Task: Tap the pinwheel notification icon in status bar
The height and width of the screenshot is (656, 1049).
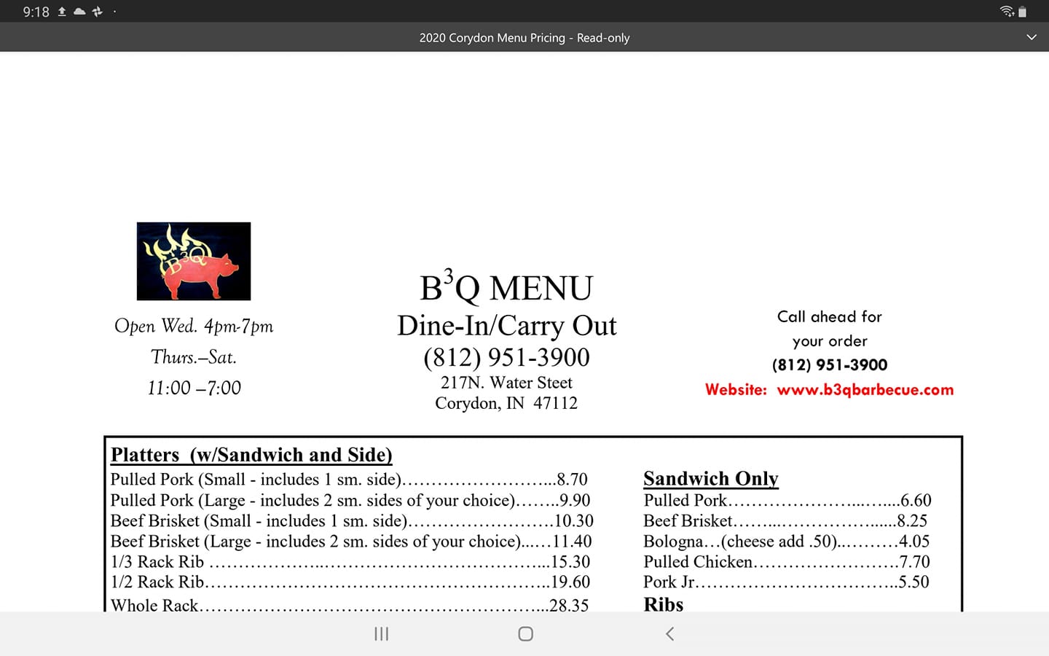Action: 97,12
